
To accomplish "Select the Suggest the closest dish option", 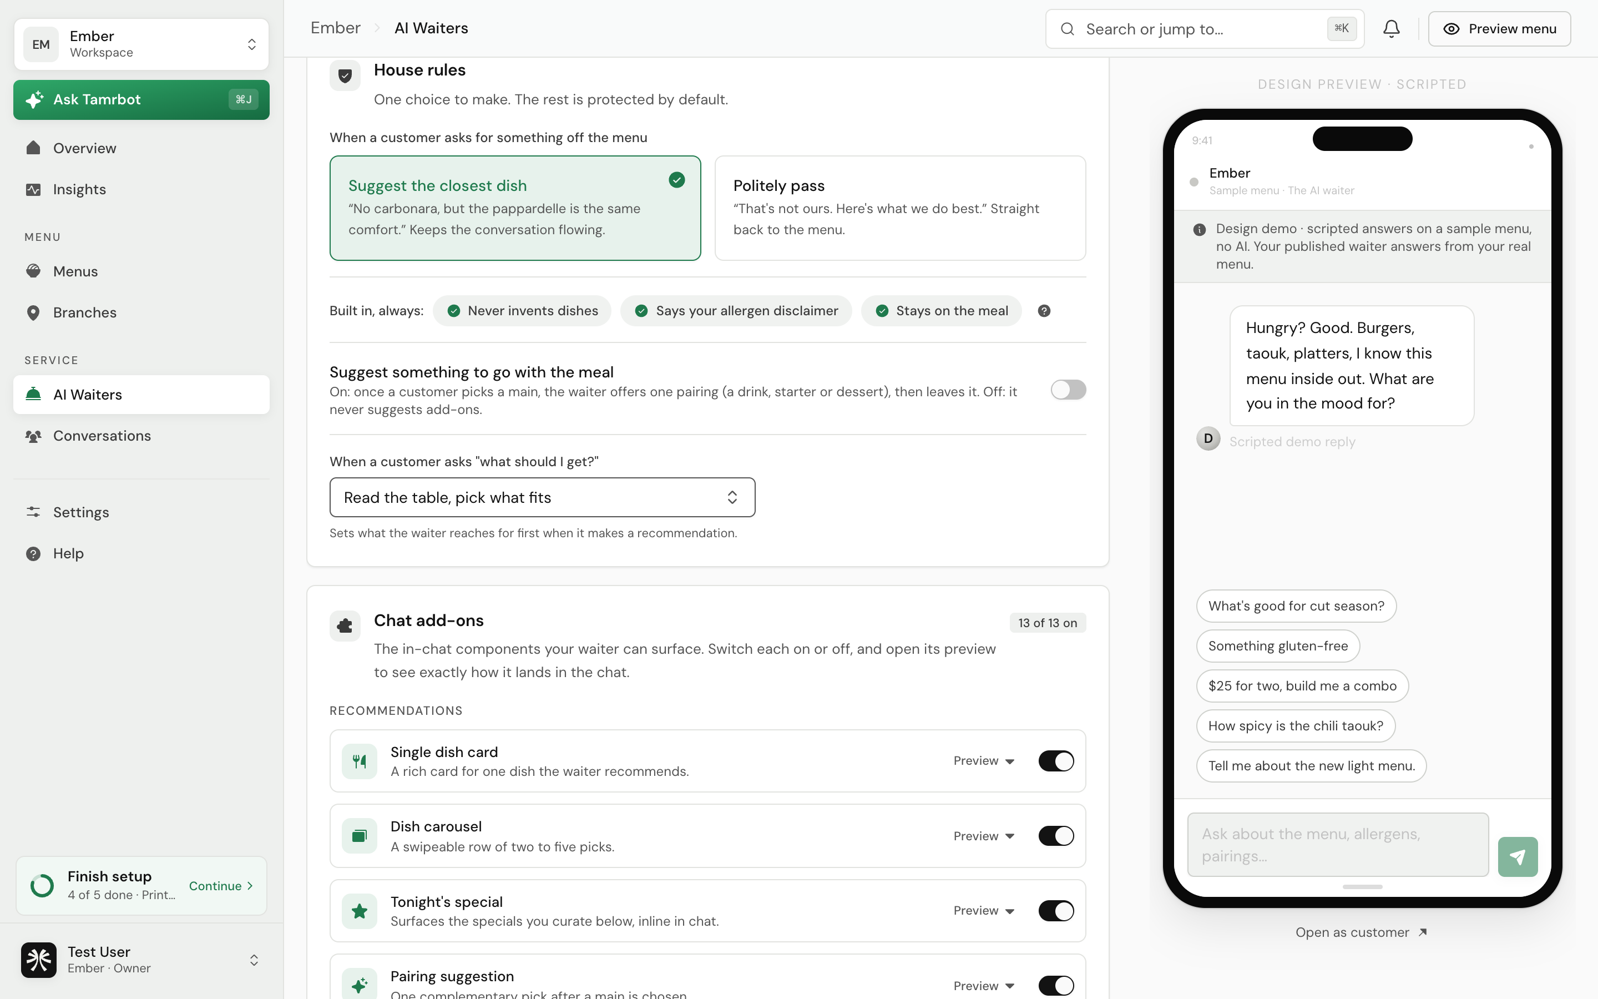I will coord(515,208).
